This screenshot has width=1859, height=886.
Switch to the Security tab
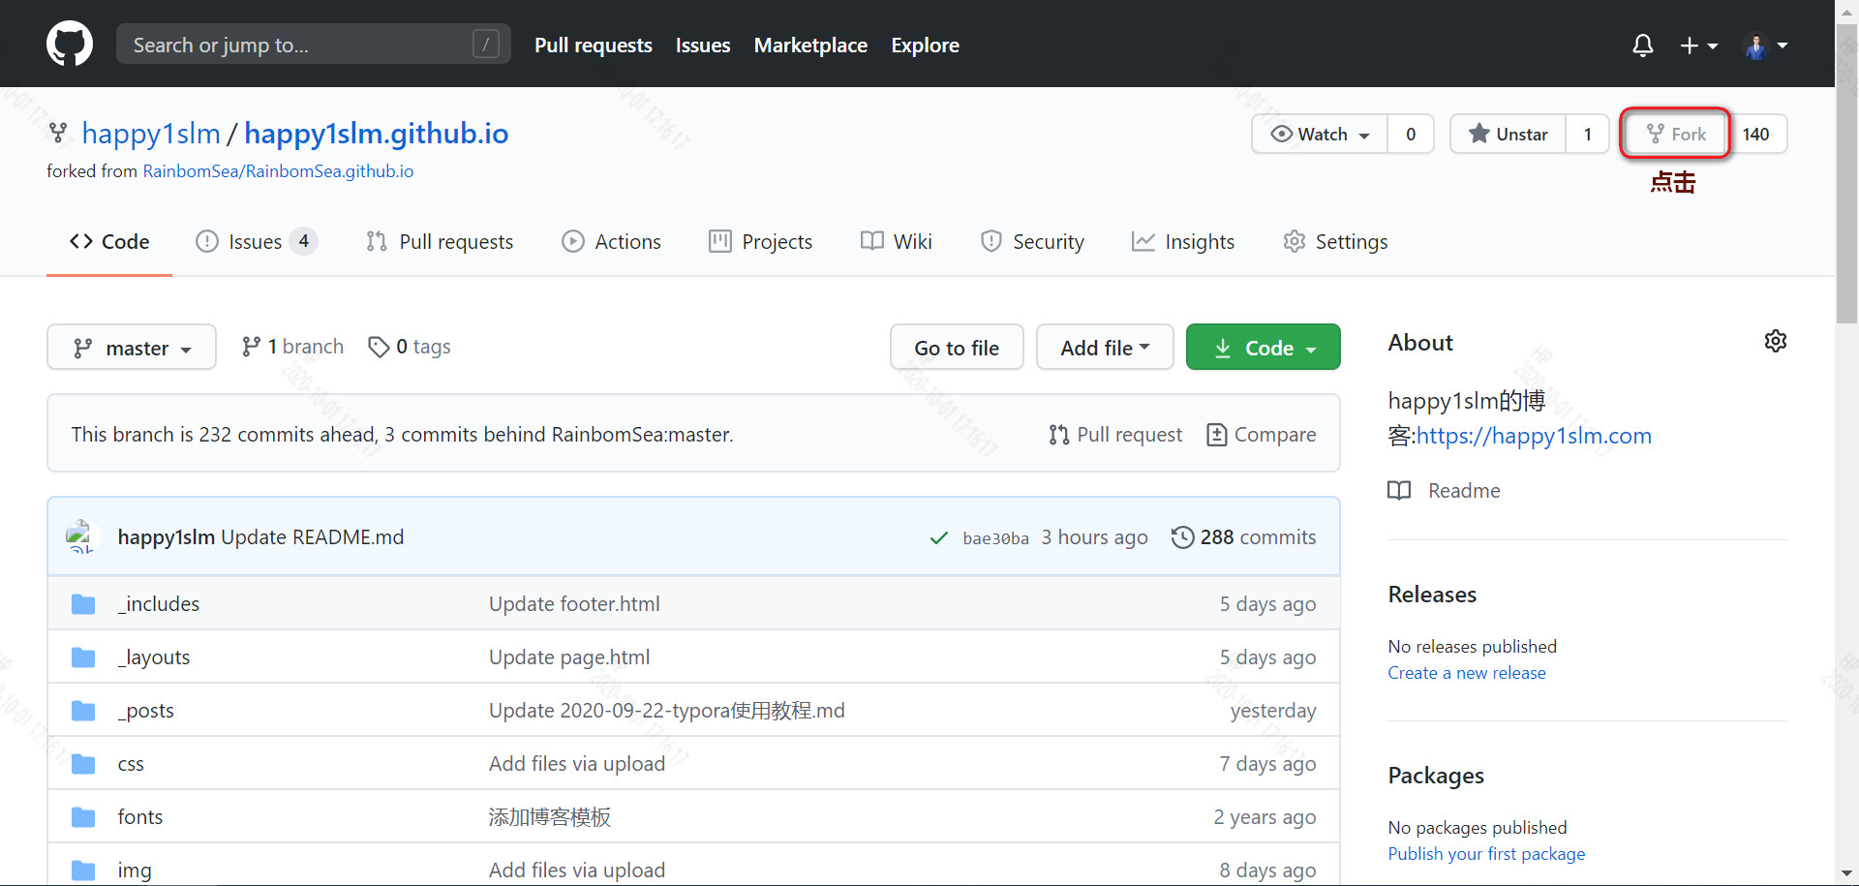pyautogui.click(x=1032, y=242)
